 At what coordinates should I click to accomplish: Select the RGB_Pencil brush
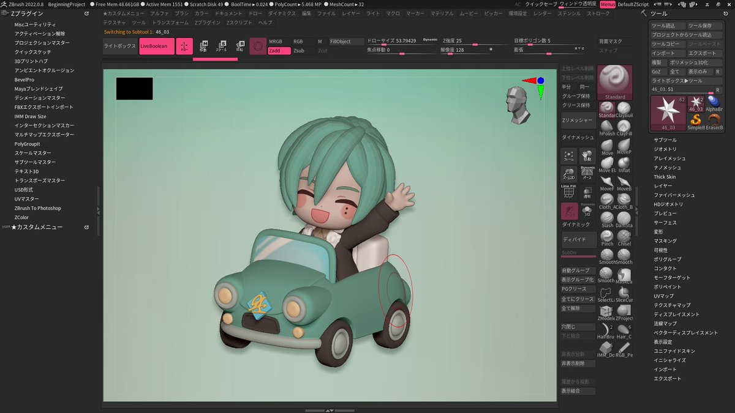pos(624,349)
